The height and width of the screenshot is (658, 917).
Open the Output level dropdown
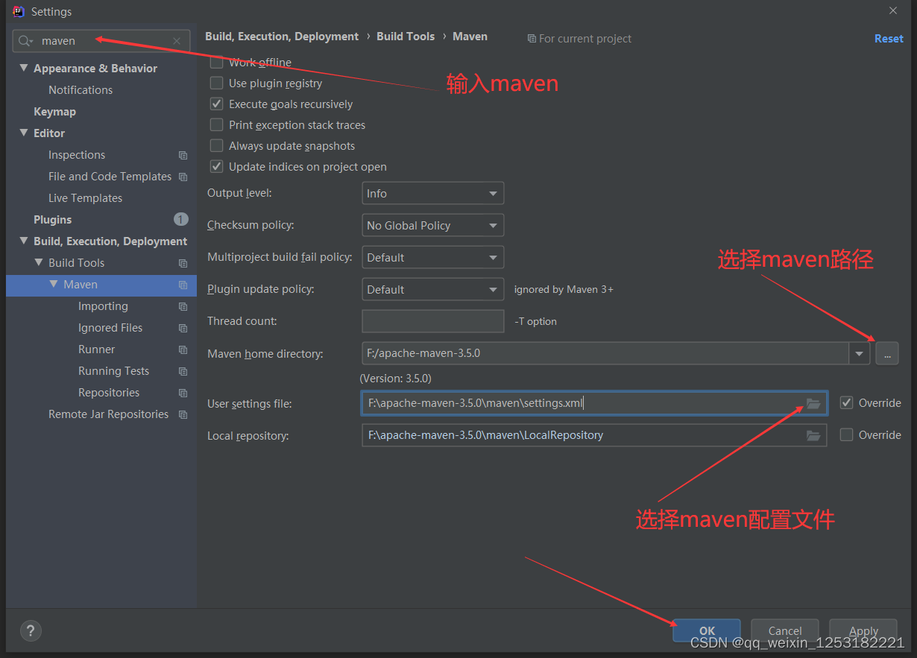(x=432, y=193)
